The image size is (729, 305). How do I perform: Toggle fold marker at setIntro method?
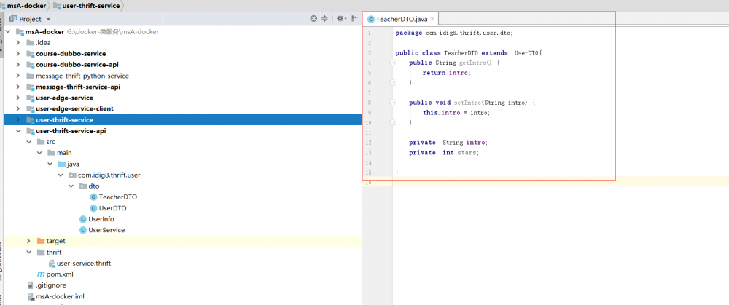coord(392,103)
